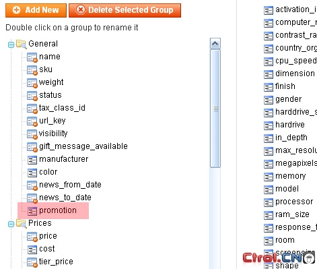Click the scrollbar up arrow
This screenshot has width=317, height=269.
point(215,44)
